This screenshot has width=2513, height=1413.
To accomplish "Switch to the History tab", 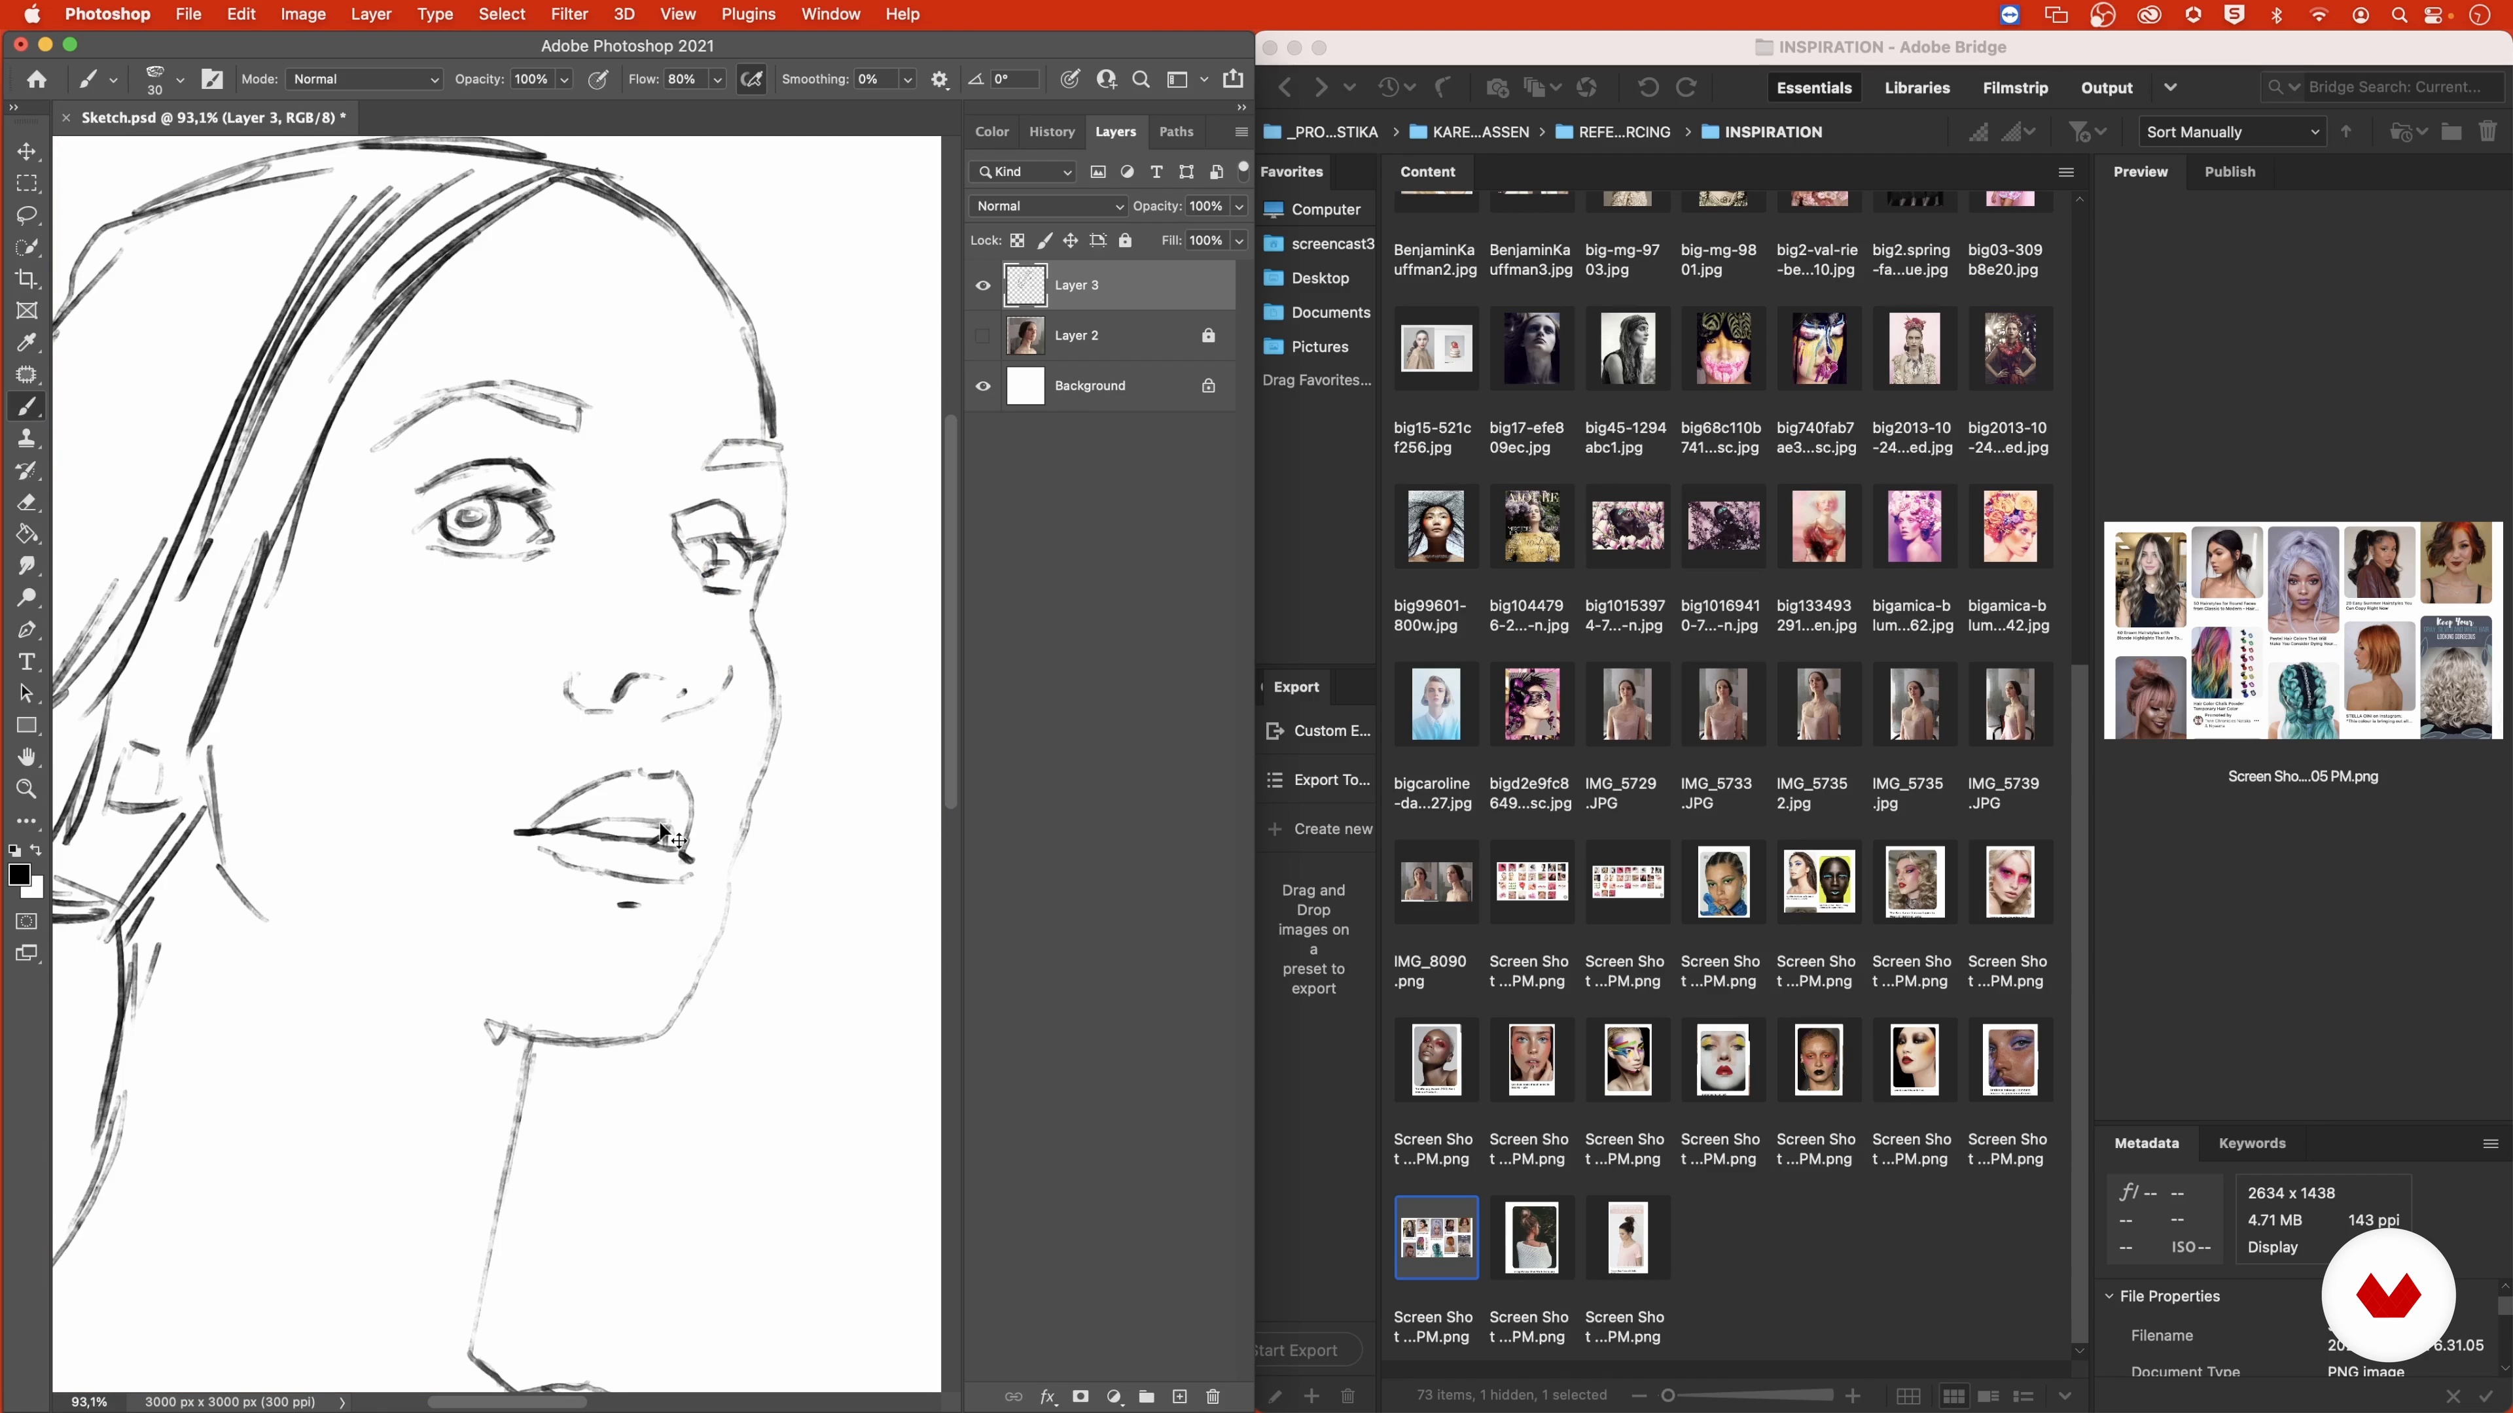I will click(1052, 133).
